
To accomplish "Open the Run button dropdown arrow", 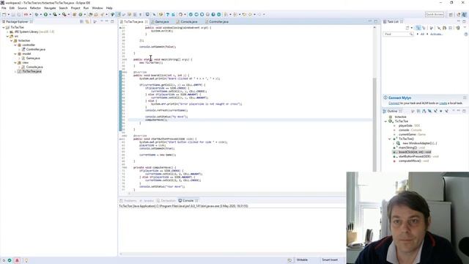I will point(49,15).
